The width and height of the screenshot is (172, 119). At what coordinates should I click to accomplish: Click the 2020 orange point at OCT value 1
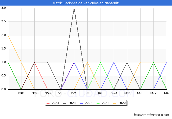click(140, 62)
